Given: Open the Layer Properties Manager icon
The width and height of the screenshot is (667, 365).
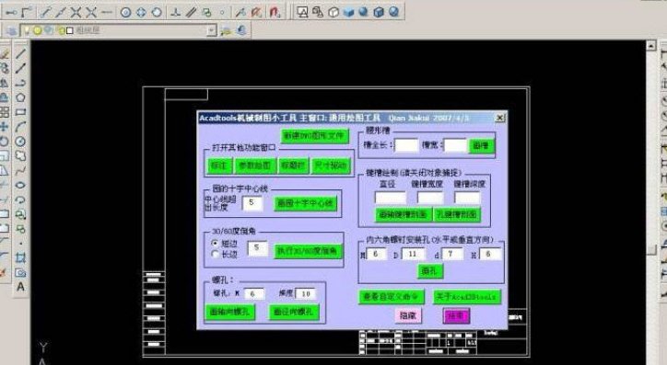Looking at the screenshot, I should pyautogui.click(x=12, y=30).
